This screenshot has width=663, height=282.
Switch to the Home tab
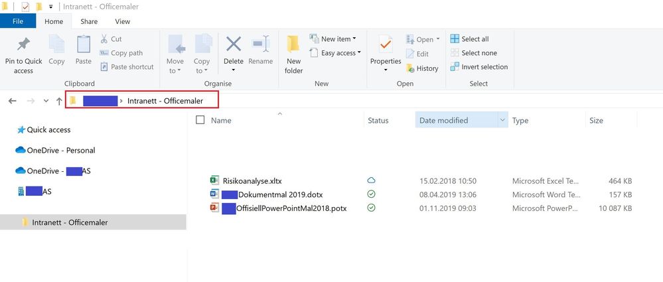pyautogui.click(x=54, y=21)
